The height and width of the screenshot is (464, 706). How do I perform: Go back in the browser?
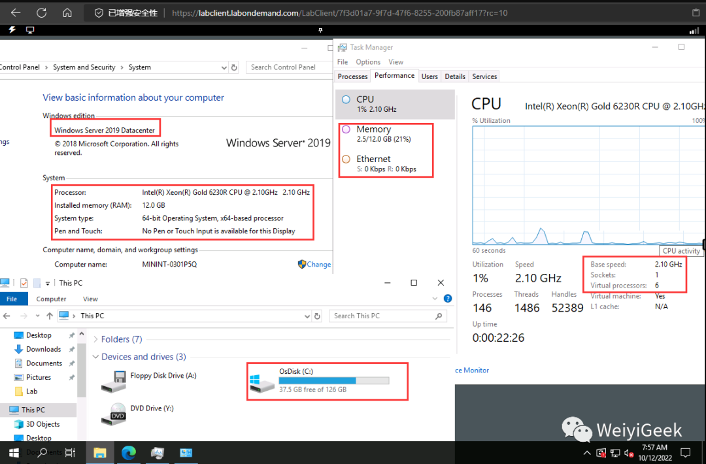tap(16, 12)
